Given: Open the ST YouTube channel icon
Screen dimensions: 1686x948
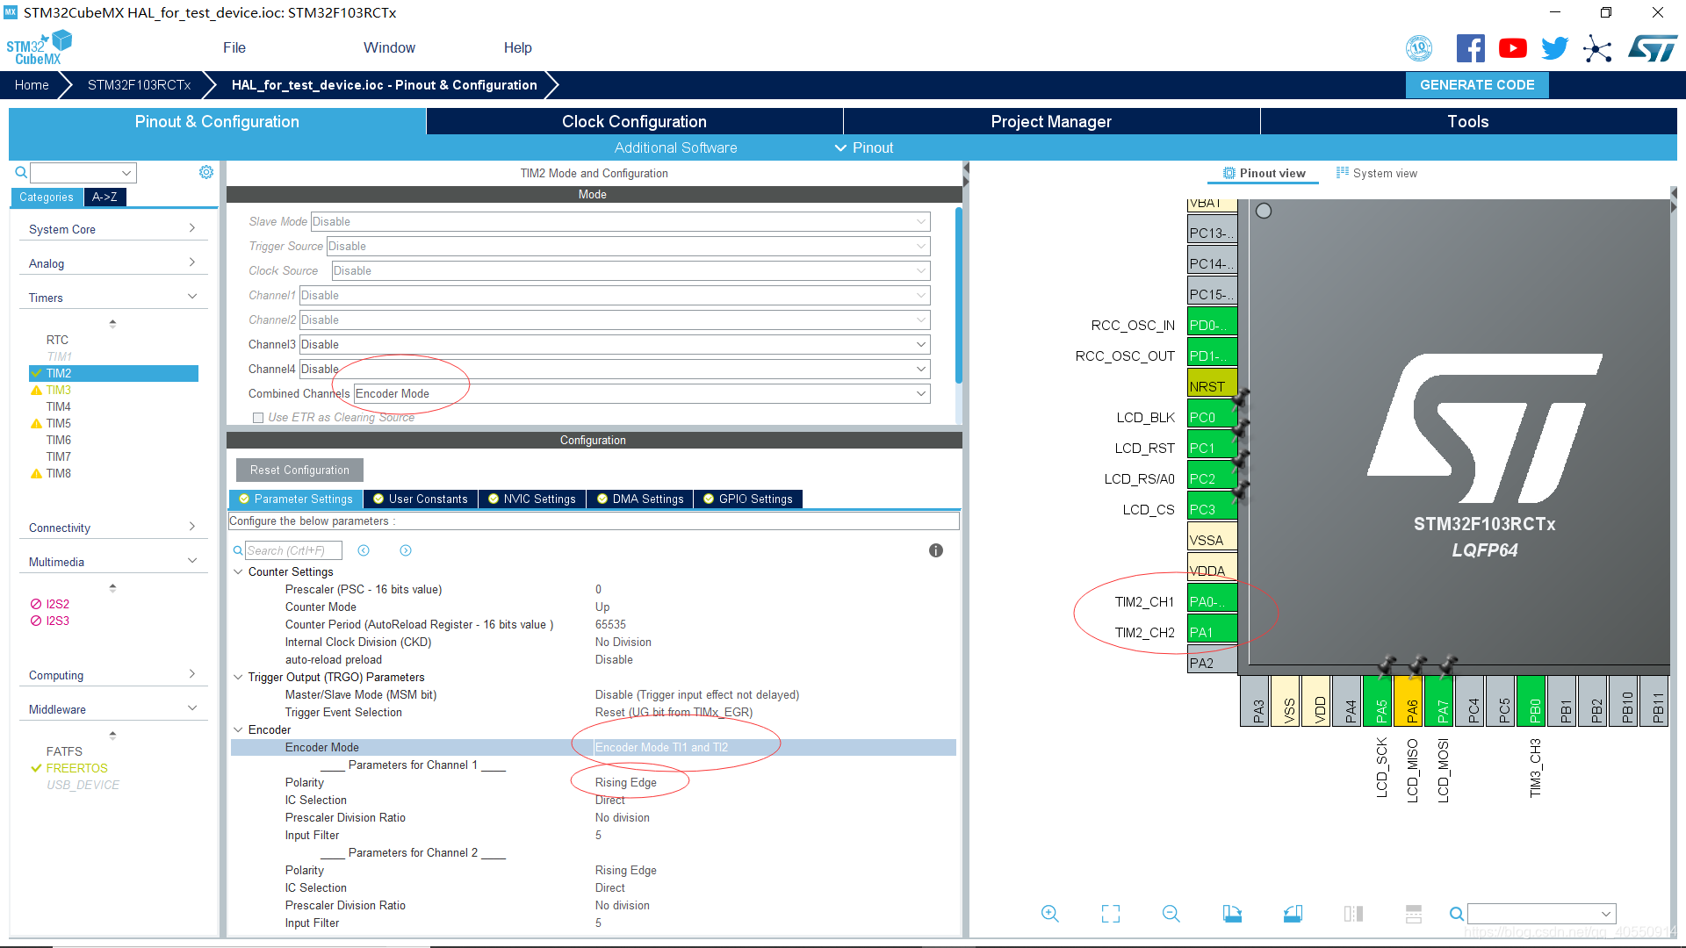Looking at the screenshot, I should pyautogui.click(x=1512, y=48).
